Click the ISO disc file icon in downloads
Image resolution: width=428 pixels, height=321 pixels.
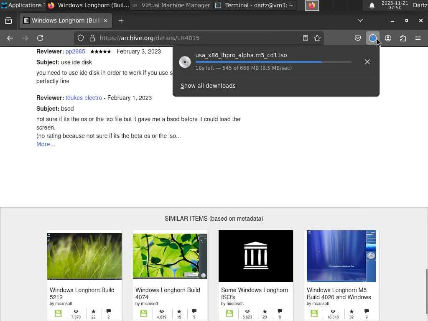coord(185,62)
